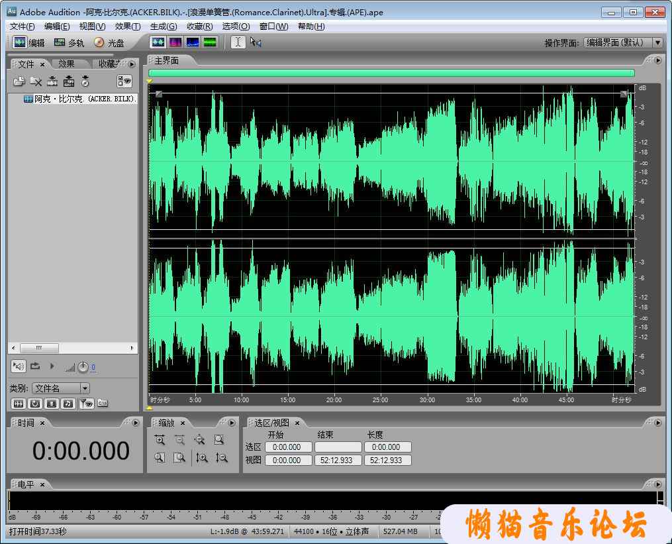The image size is (672, 544).
Task: Close the 文件 panel tab
Action: [x=42, y=64]
